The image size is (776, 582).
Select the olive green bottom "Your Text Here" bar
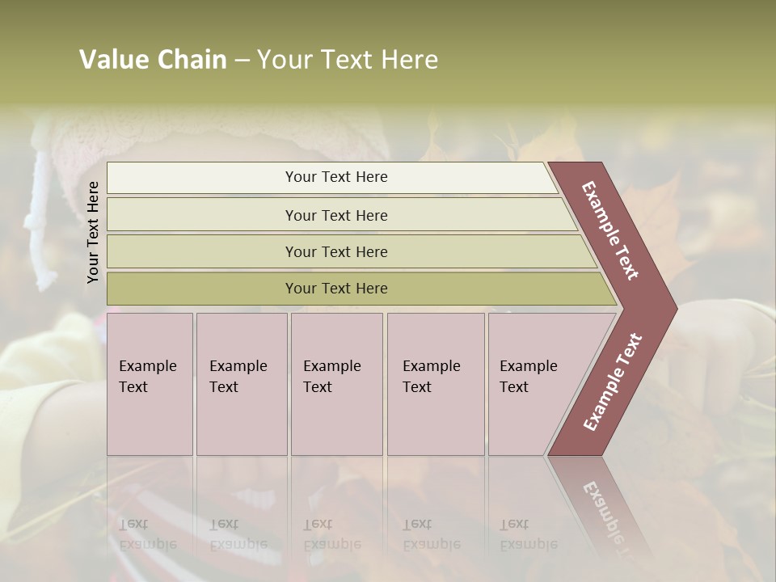[335, 289]
